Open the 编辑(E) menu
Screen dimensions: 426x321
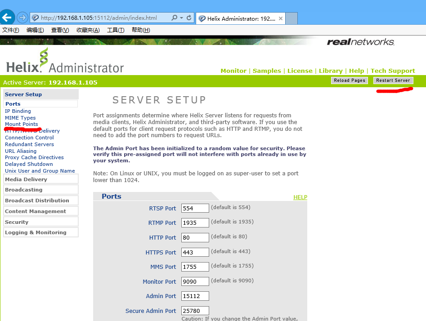pyautogui.click(x=35, y=30)
